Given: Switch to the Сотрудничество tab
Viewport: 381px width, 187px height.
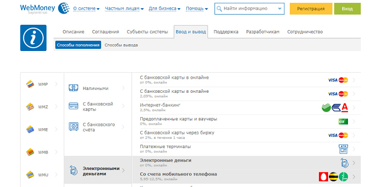Looking at the screenshot, I should pyautogui.click(x=305, y=32).
